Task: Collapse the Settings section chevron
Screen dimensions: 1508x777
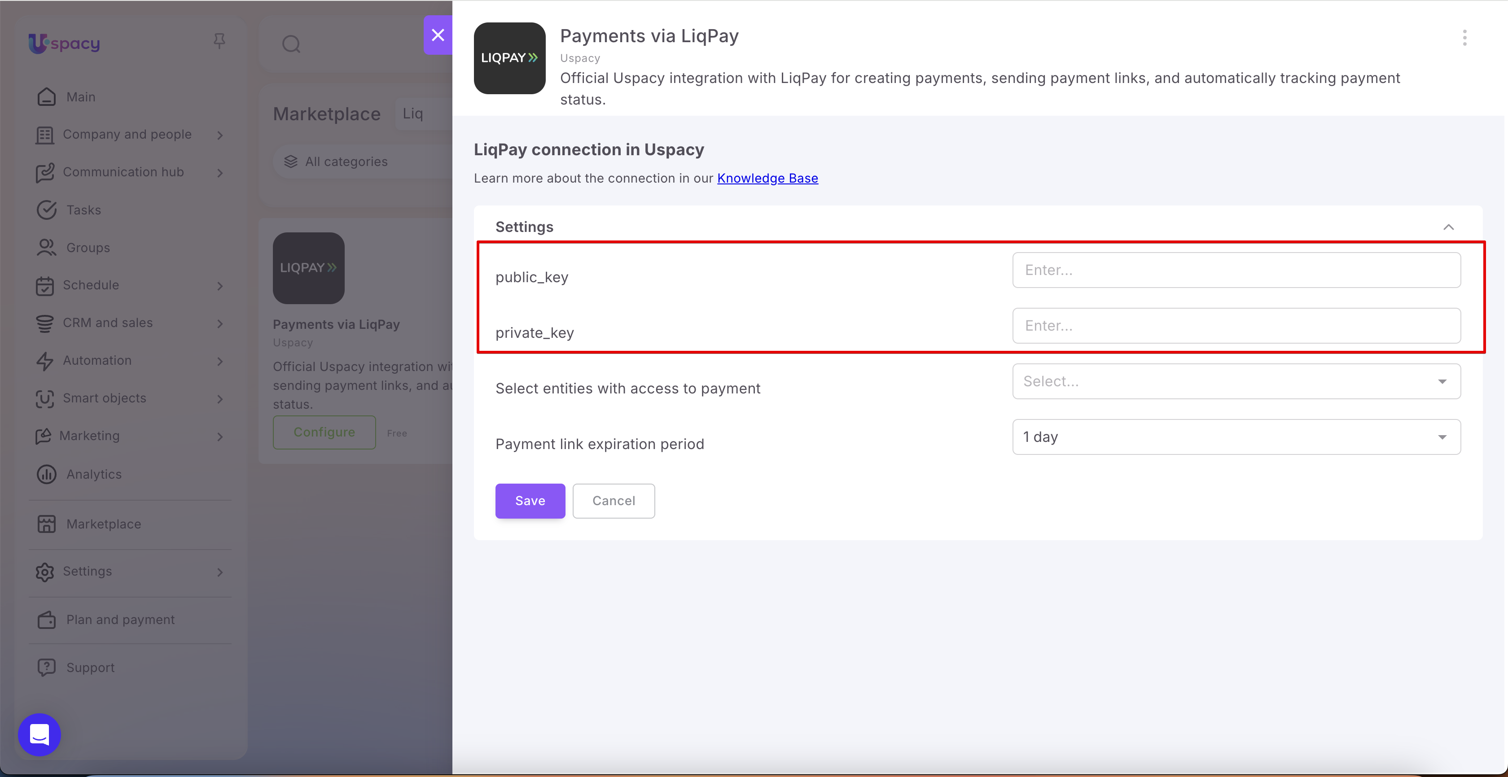Action: pos(1449,227)
